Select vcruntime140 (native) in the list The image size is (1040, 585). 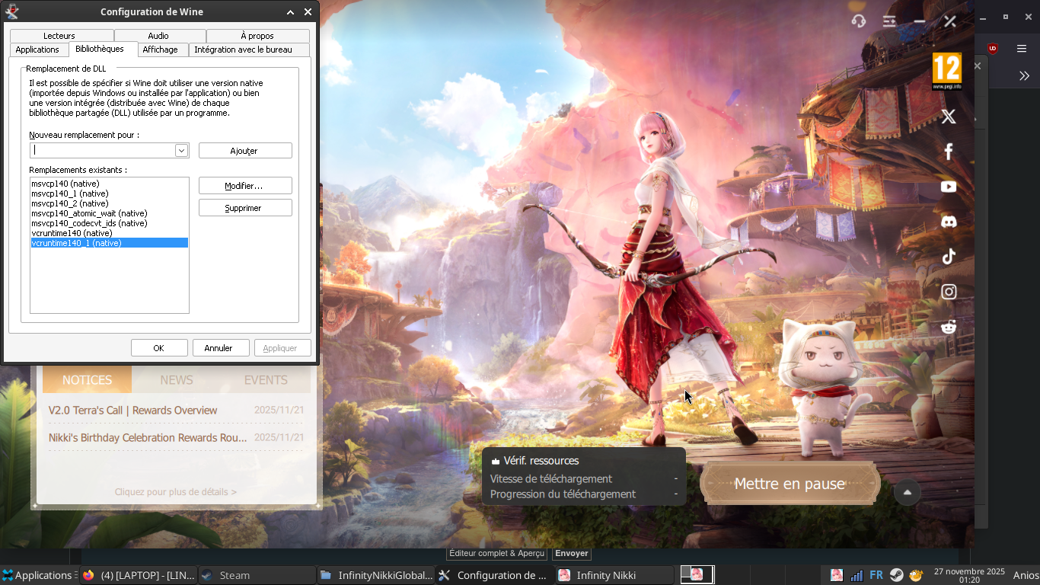coord(109,233)
